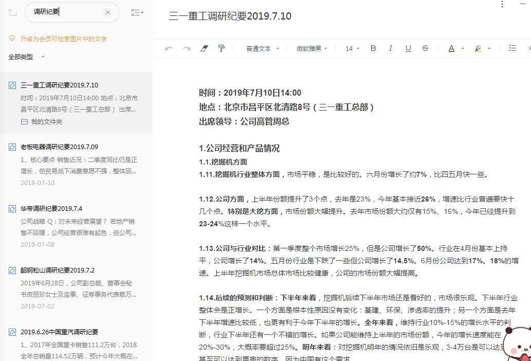Screen dimensions: 531x361
Task: Click the redo arrow icon
Action: tap(186, 48)
